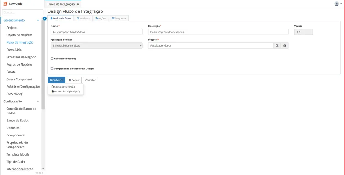Open Formulário in the sidebar
The image size is (345, 175).
click(14, 50)
